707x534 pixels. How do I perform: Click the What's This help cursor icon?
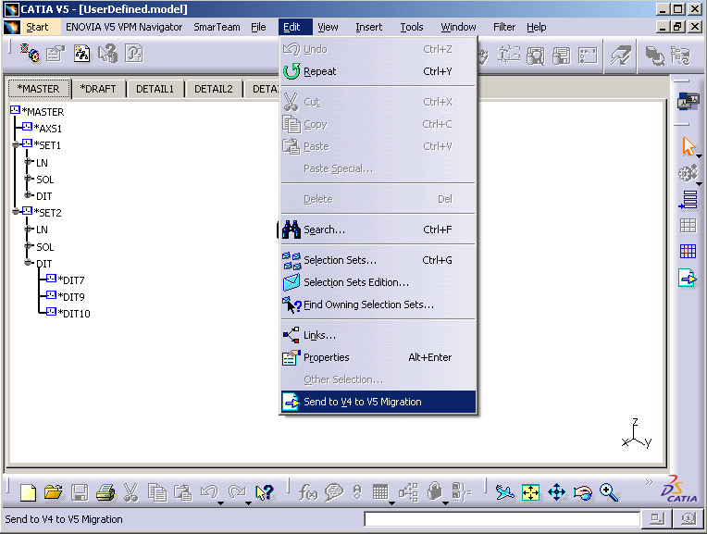tap(264, 492)
